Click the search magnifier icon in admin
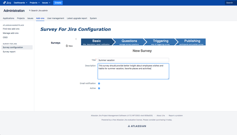The width and height of the screenshot is (237, 135). (x=30, y=10)
